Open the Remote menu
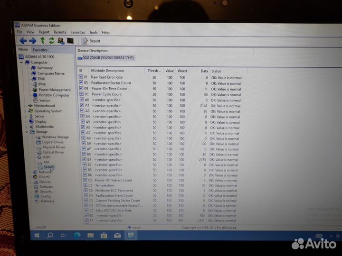This screenshot has height=256, width=342. (60, 32)
